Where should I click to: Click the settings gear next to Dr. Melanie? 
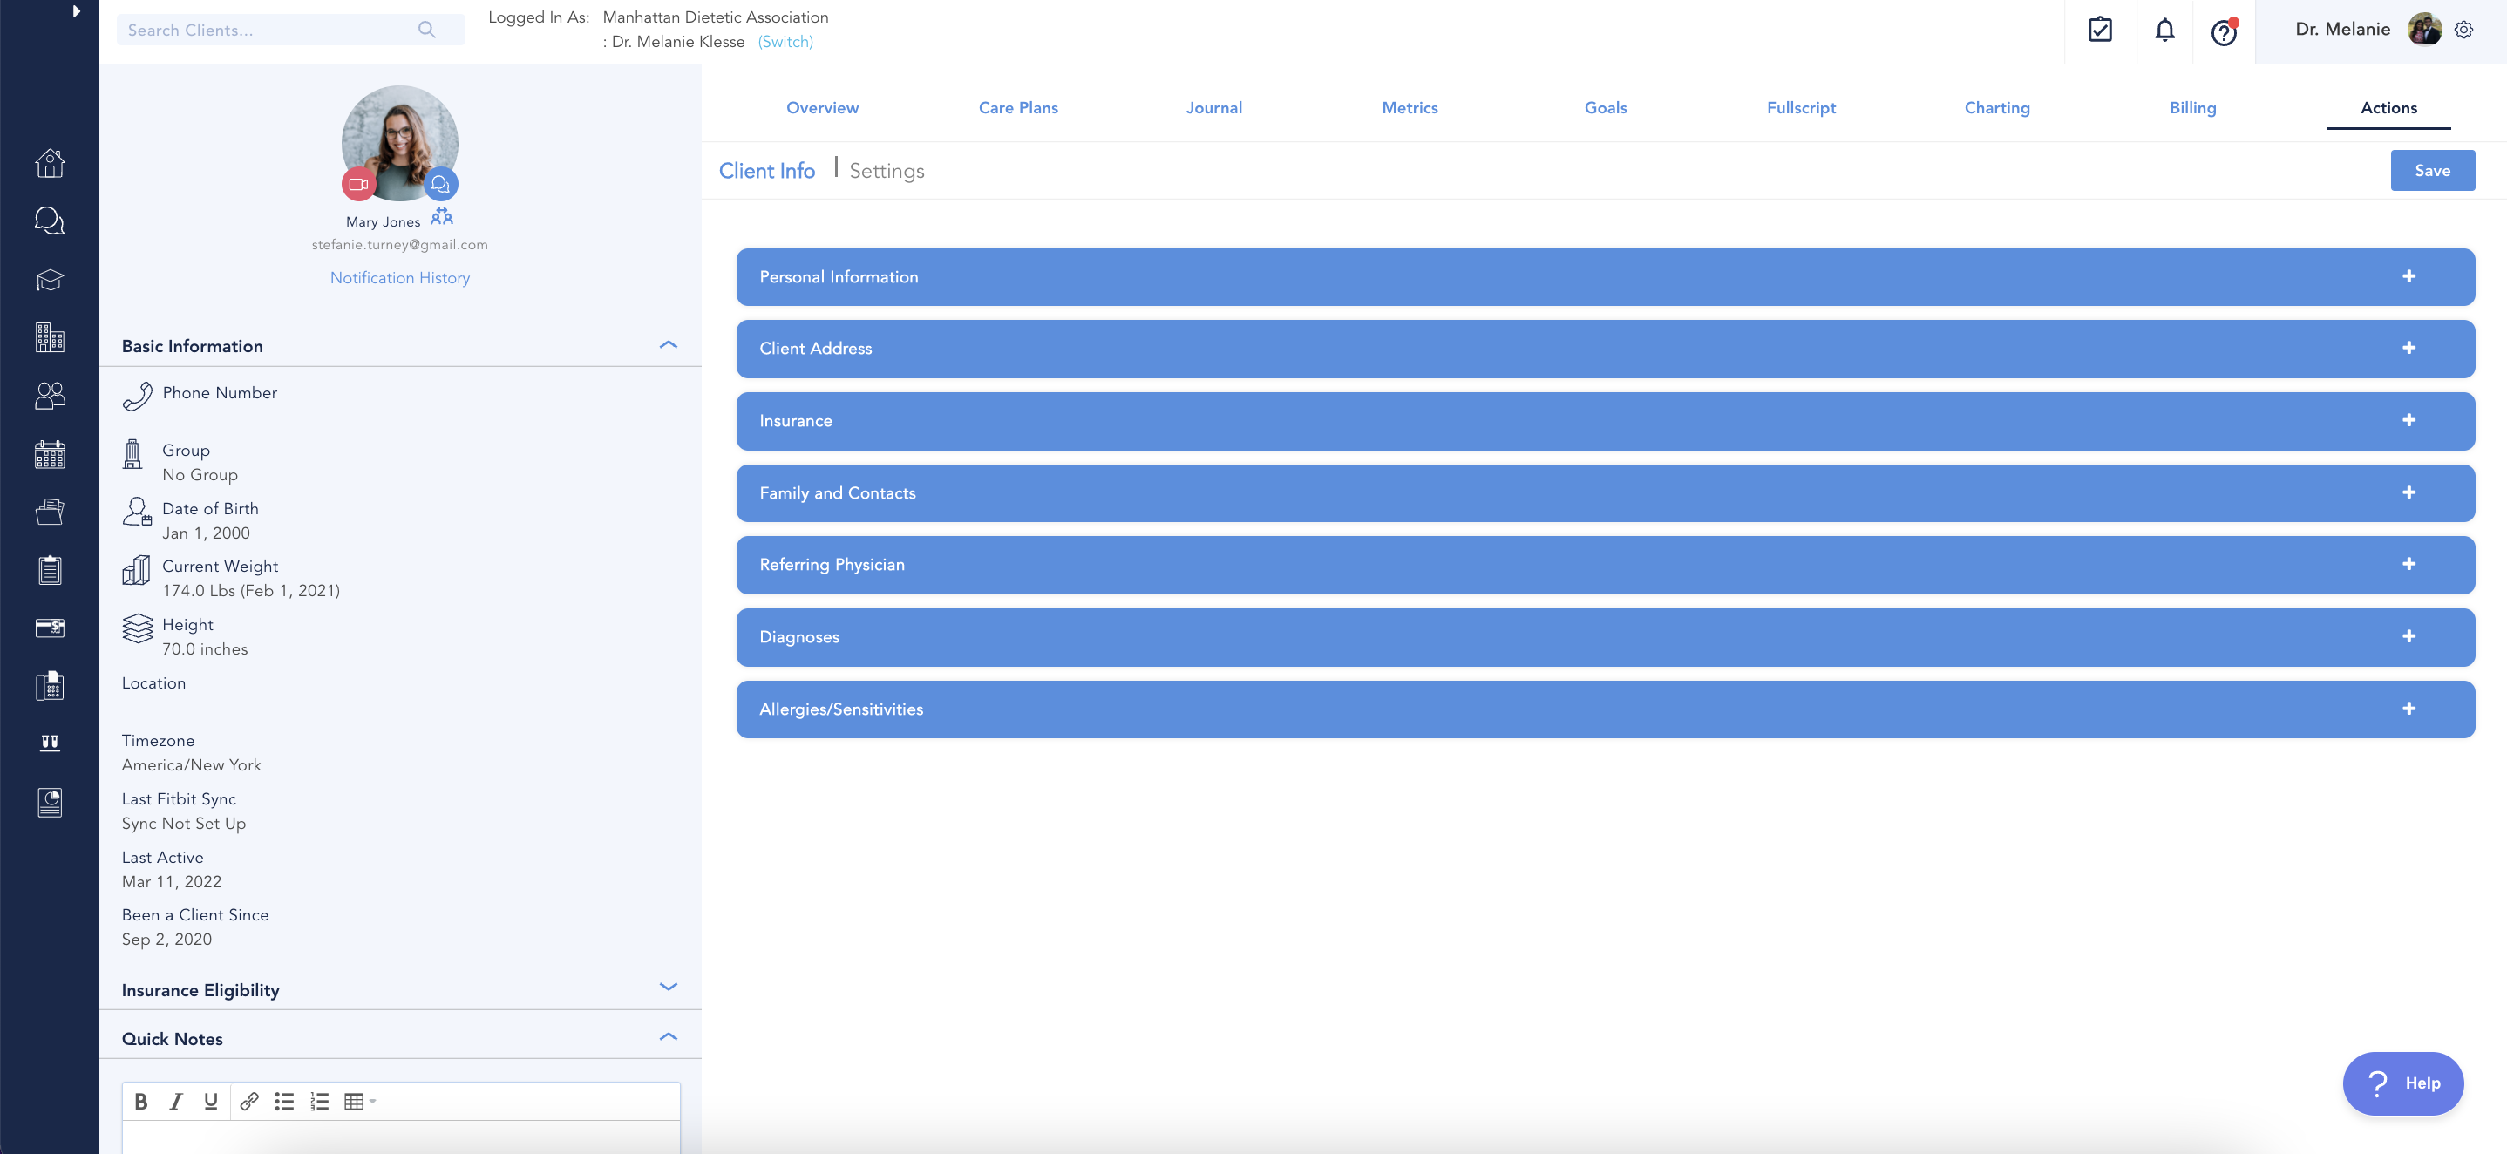click(x=2463, y=31)
